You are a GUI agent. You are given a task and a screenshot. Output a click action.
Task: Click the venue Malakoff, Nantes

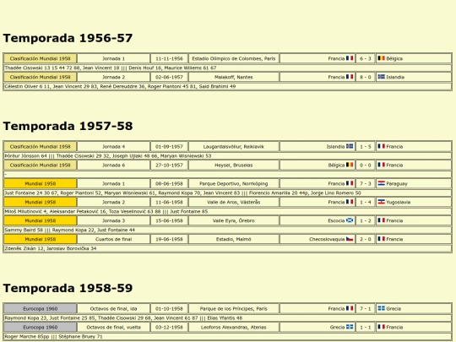pos(234,77)
